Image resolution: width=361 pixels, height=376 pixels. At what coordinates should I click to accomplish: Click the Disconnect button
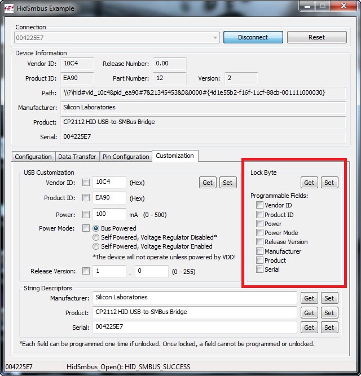coord(253,37)
